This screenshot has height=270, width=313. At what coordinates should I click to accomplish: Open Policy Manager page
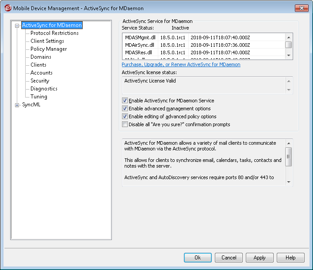coord(49,49)
